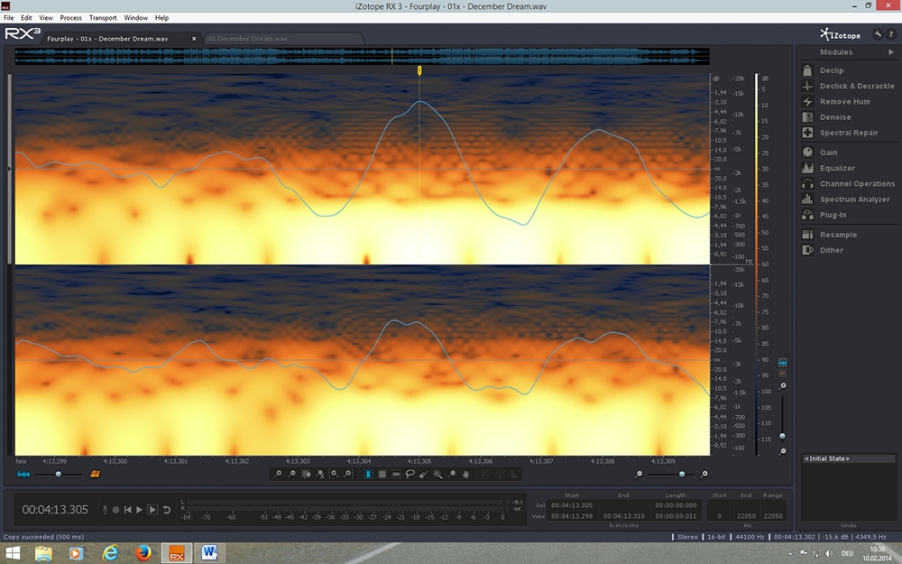Click the waveform view icon left of slider

23,475
